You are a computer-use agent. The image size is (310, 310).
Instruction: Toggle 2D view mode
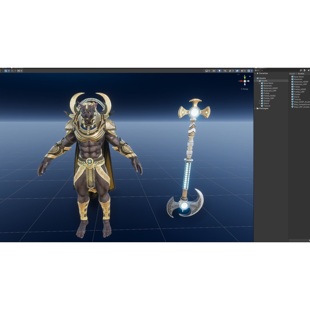[214, 71]
